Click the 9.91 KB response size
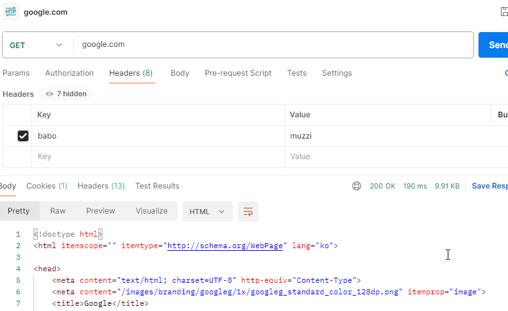508x311 pixels. pos(447,186)
